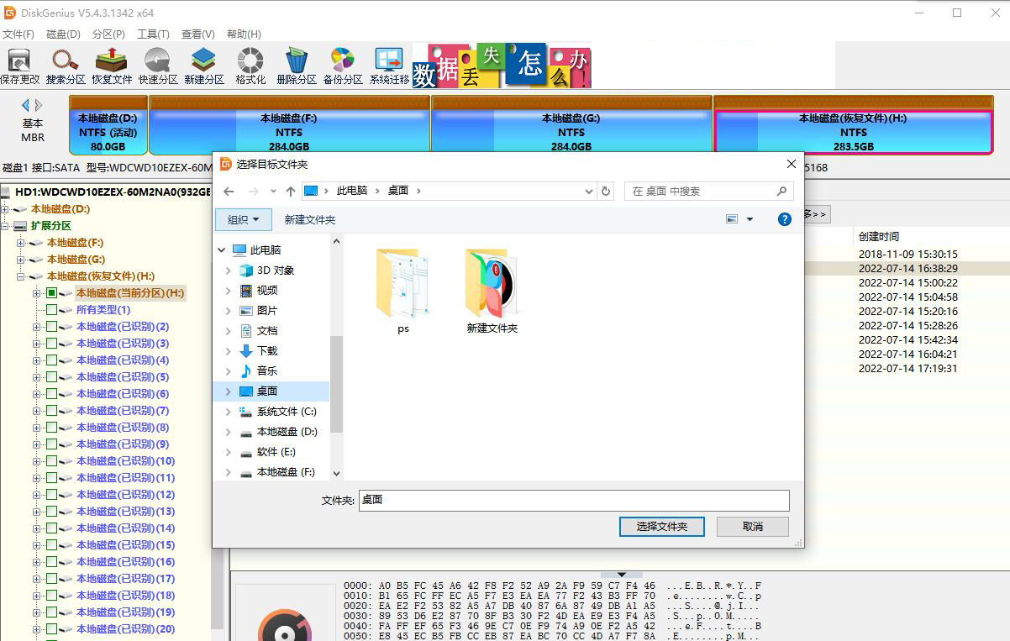Screen dimensions: 1010x641
Task: Open the view options dropdown arrow
Action: [750, 219]
